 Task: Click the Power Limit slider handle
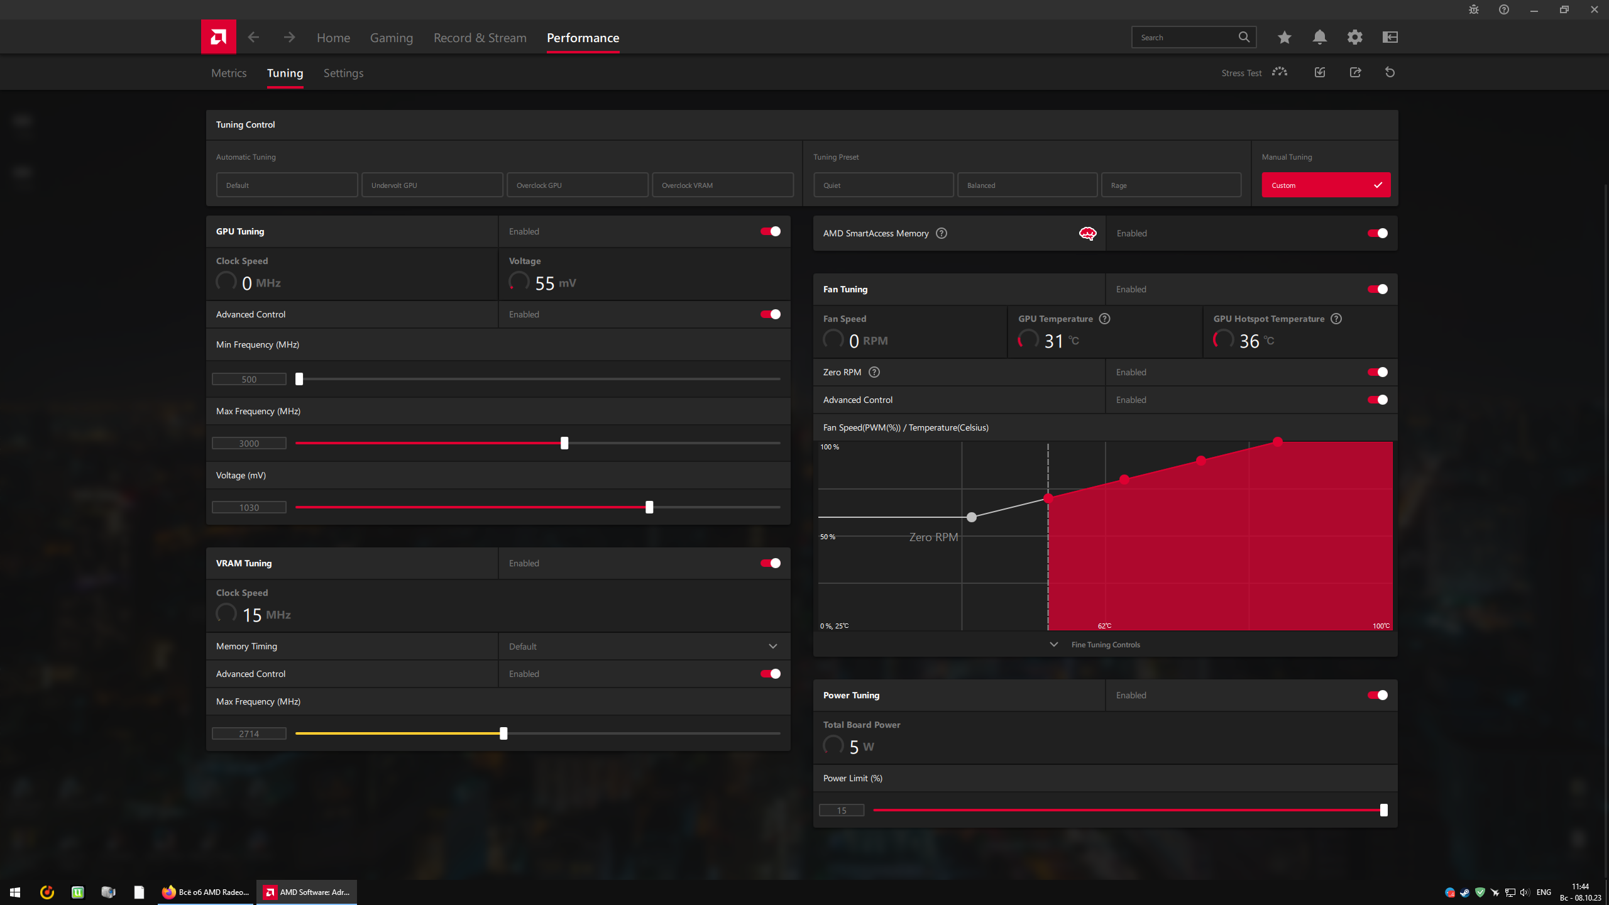click(1383, 810)
